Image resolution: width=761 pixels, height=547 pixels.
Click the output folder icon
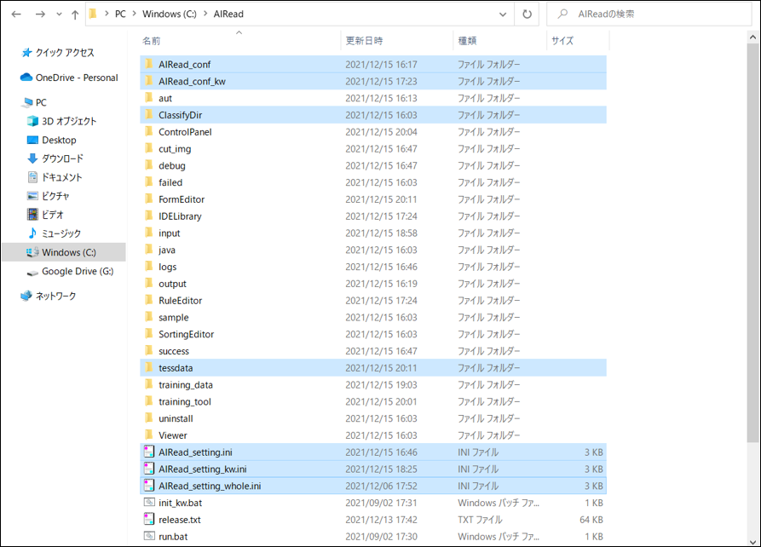[x=149, y=283]
